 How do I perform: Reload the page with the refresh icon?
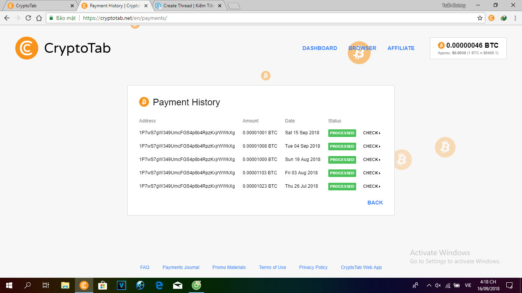pyautogui.click(x=28, y=18)
